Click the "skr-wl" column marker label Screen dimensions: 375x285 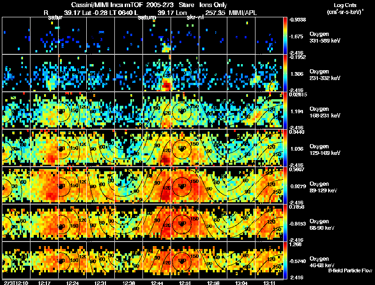coord(195,17)
